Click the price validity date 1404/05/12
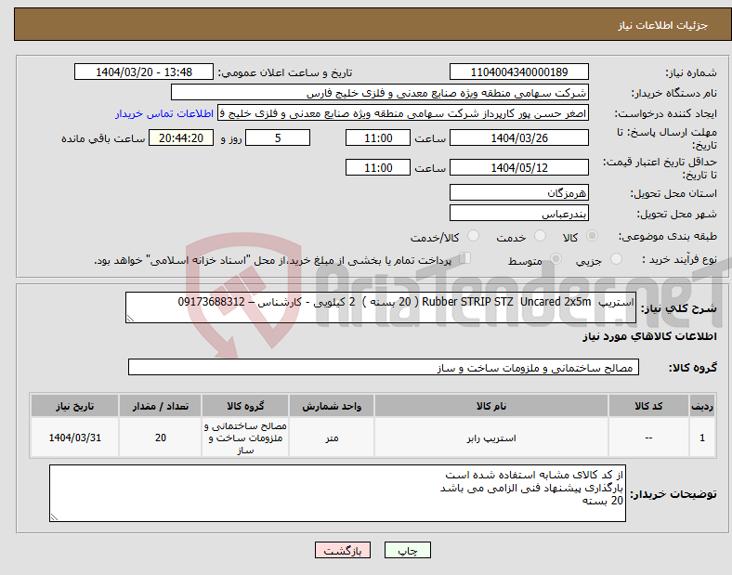The width and height of the screenshot is (732, 575). pyautogui.click(x=518, y=167)
